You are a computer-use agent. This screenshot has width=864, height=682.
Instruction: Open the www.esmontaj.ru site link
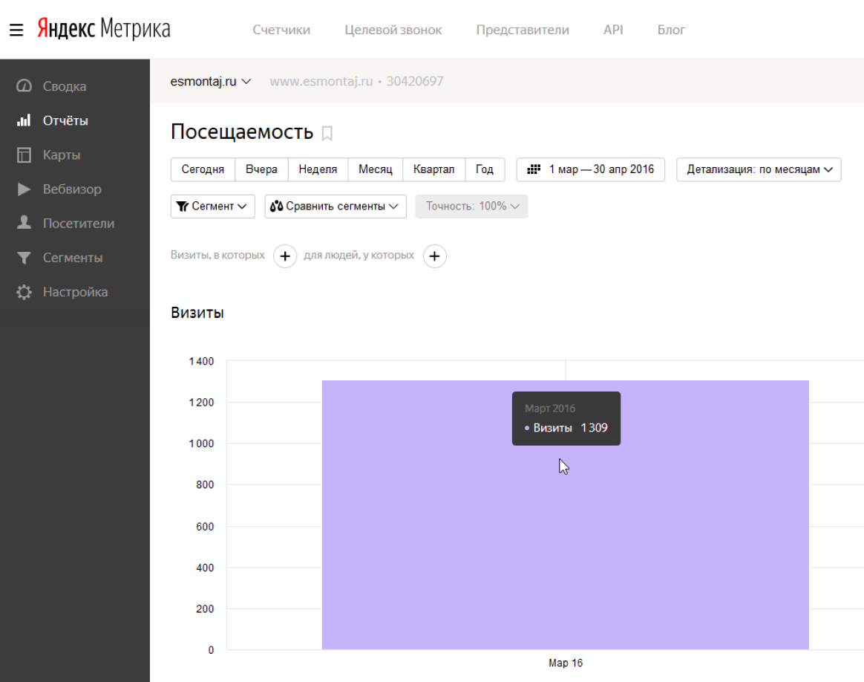321,81
